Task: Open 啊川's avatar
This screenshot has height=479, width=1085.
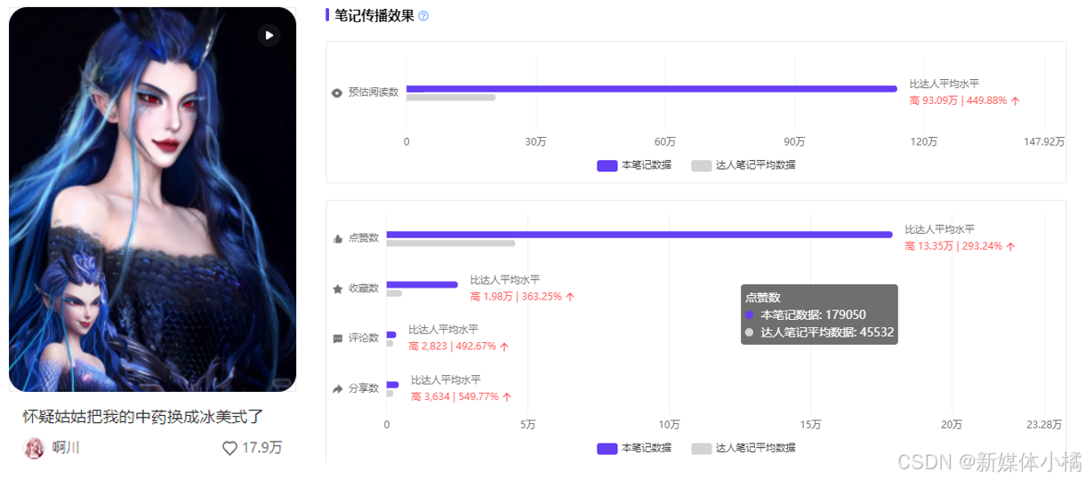Action: (34, 447)
